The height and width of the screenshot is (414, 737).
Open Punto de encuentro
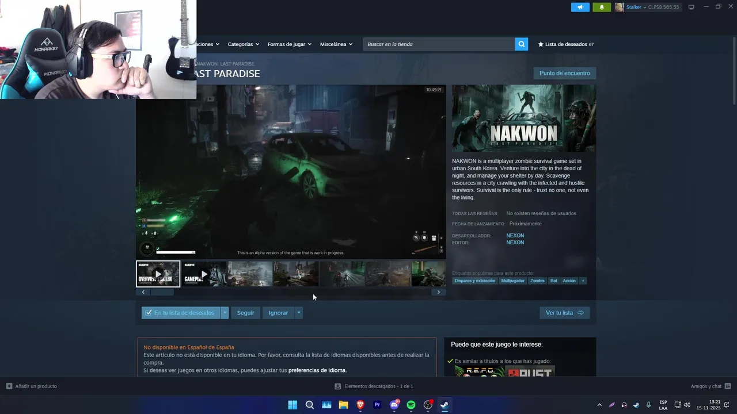click(x=564, y=73)
